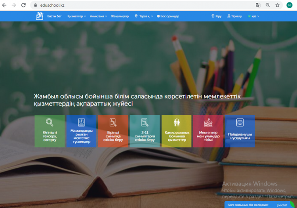Screen dimensions: 297x208
Task: Reload the eduschool.kz page
Action: [x=23, y=5]
